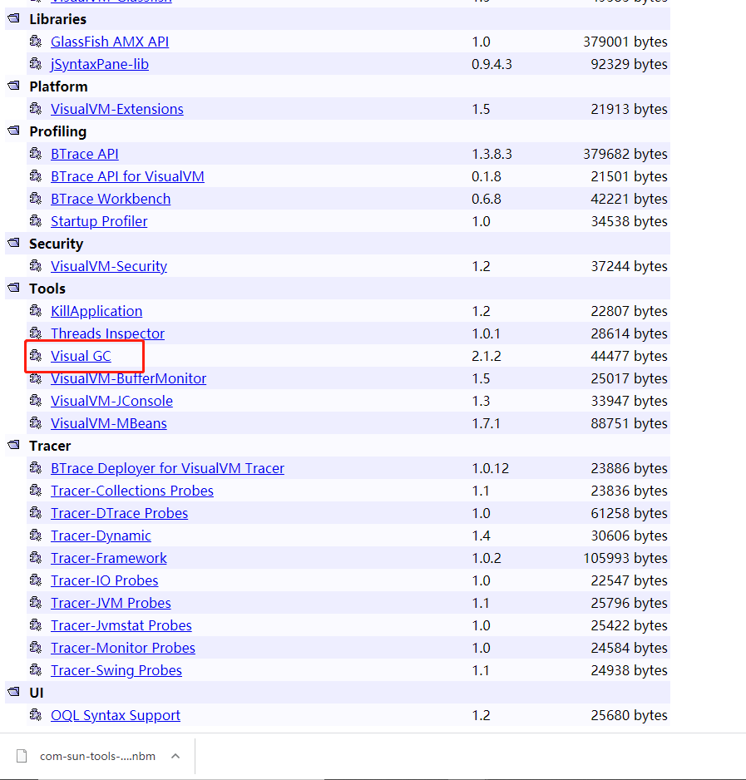746x780 pixels.
Task: Click the folder icon next to UI
Action: 14,693
